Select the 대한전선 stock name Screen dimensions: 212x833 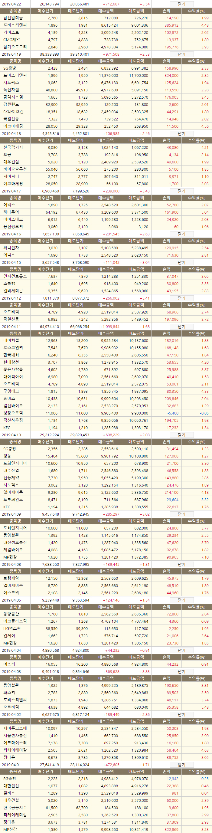[11, 786]
